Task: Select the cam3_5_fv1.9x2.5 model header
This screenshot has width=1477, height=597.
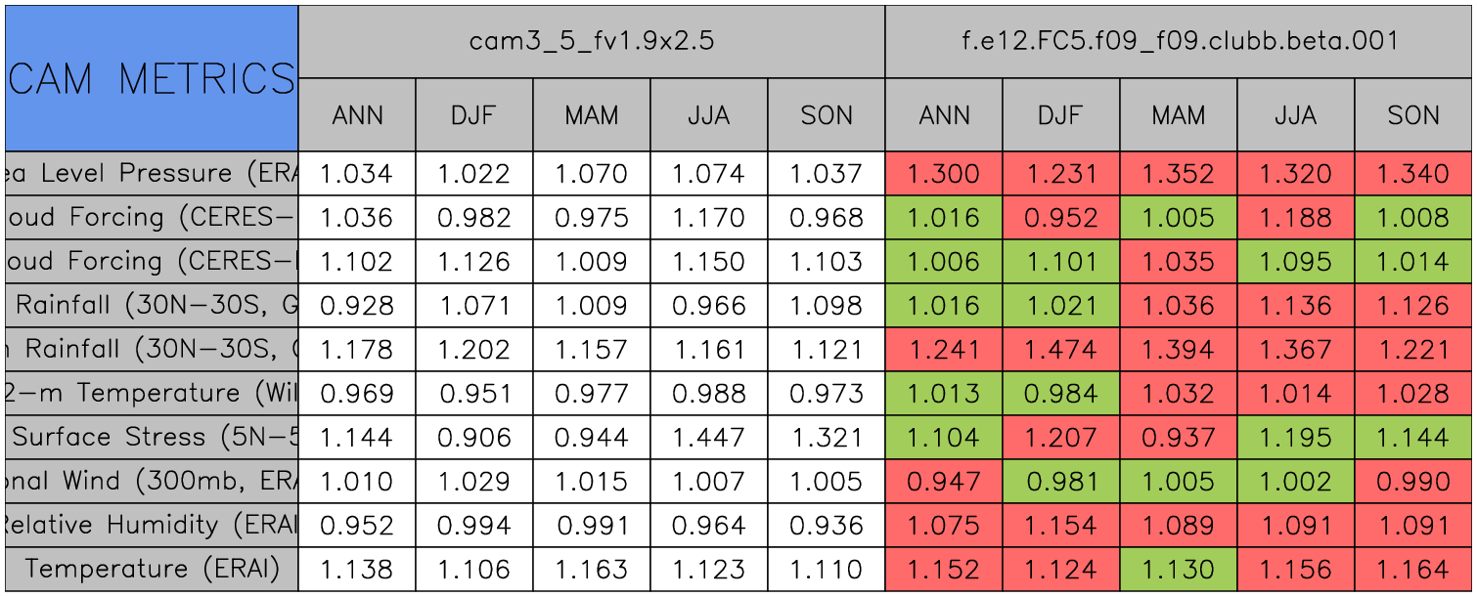Action: [591, 41]
